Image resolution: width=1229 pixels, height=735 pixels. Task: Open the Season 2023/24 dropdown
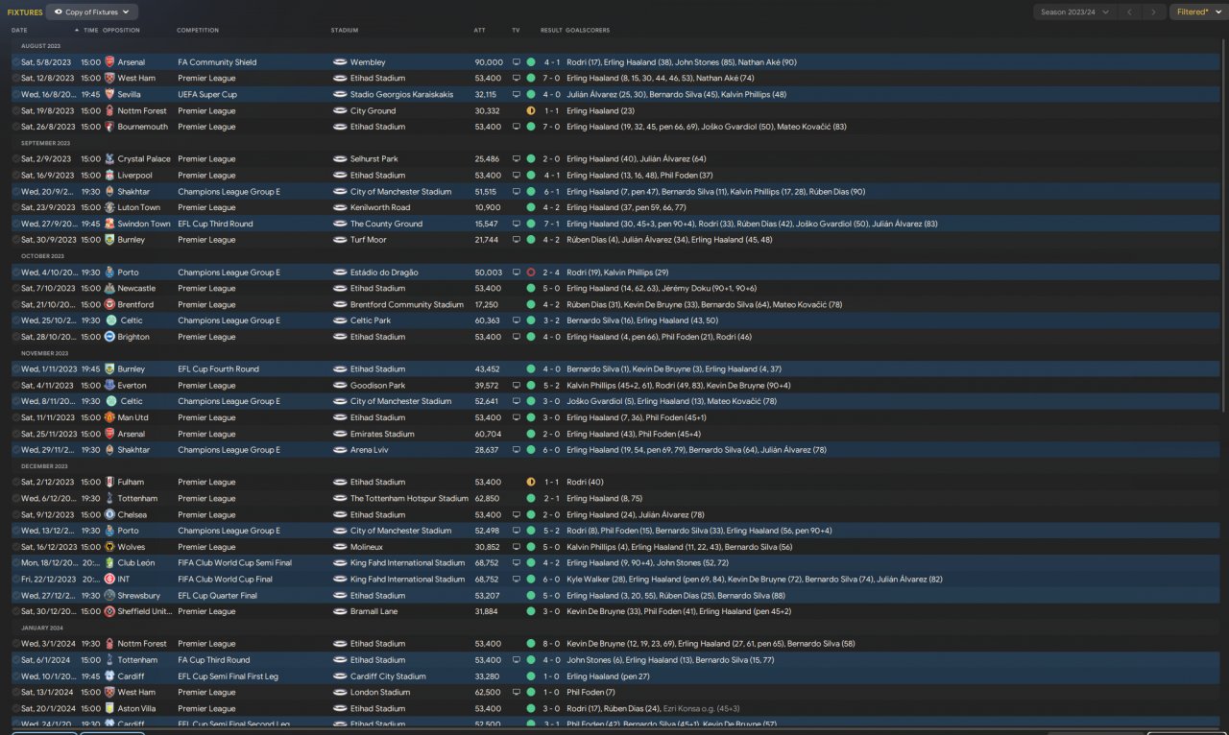click(x=1074, y=12)
